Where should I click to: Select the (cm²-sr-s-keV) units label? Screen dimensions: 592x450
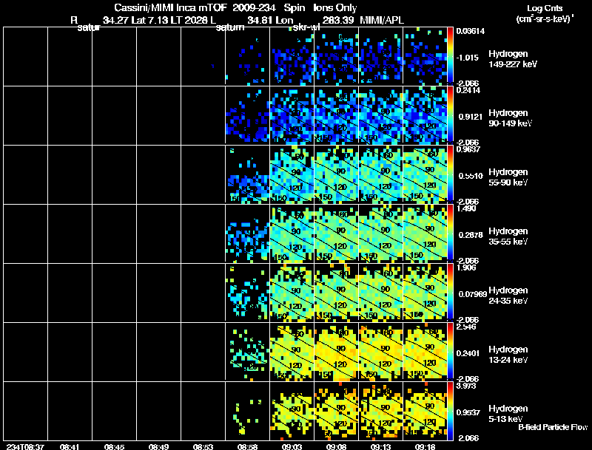[544, 19]
